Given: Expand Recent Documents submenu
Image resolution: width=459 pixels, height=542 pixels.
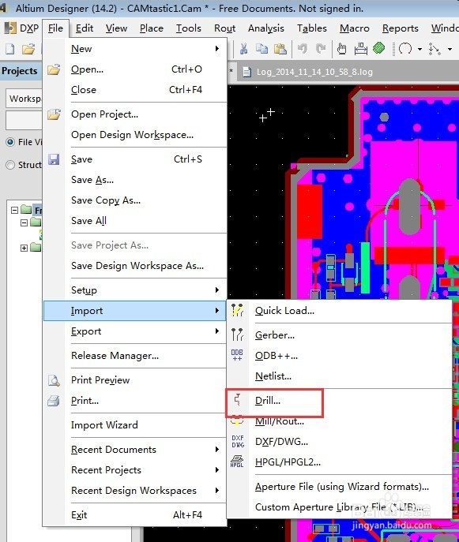Looking at the screenshot, I should click(135, 450).
